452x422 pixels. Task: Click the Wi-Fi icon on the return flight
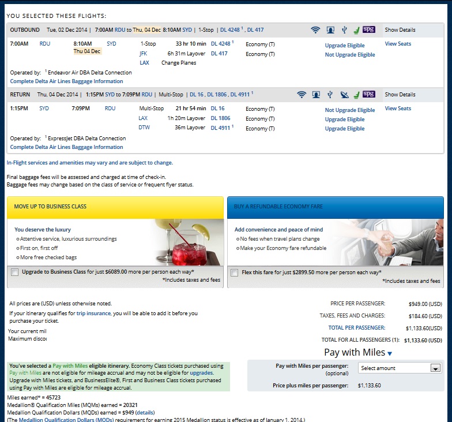pos(302,95)
